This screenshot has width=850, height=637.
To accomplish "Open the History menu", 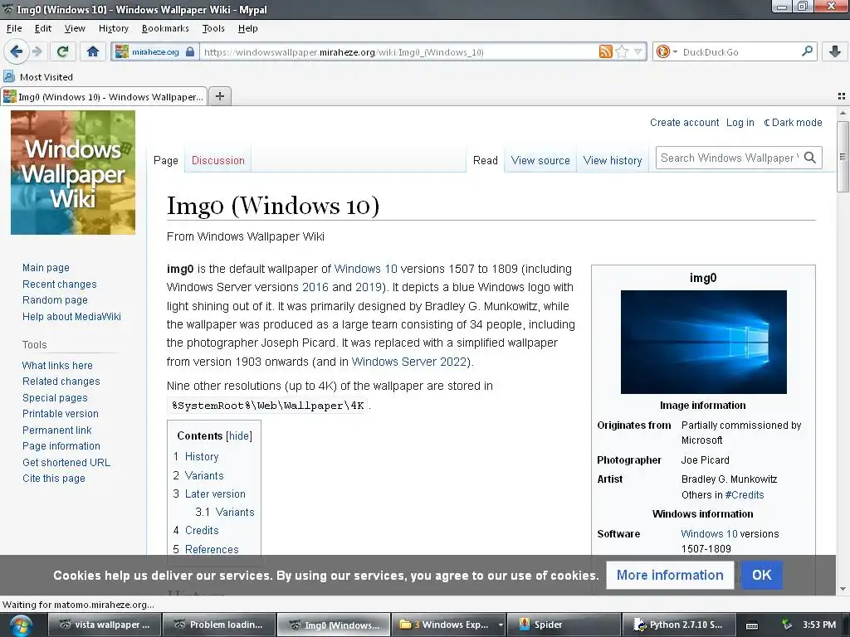I will [x=113, y=28].
